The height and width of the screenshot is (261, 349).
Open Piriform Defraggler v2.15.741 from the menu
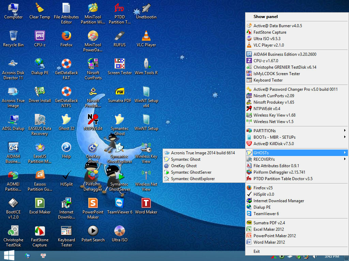coord(297,172)
